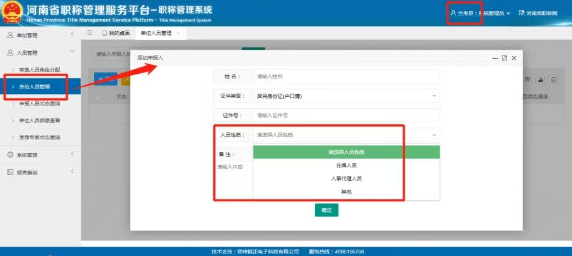
Task: Switch to 单位人员管理 tab
Action: pos(156,33)
